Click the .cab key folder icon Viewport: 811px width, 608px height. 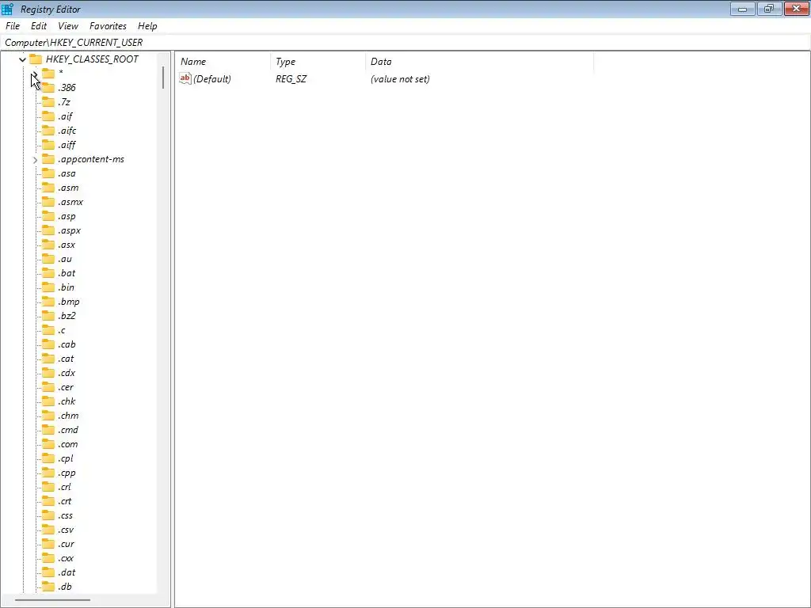48,344
